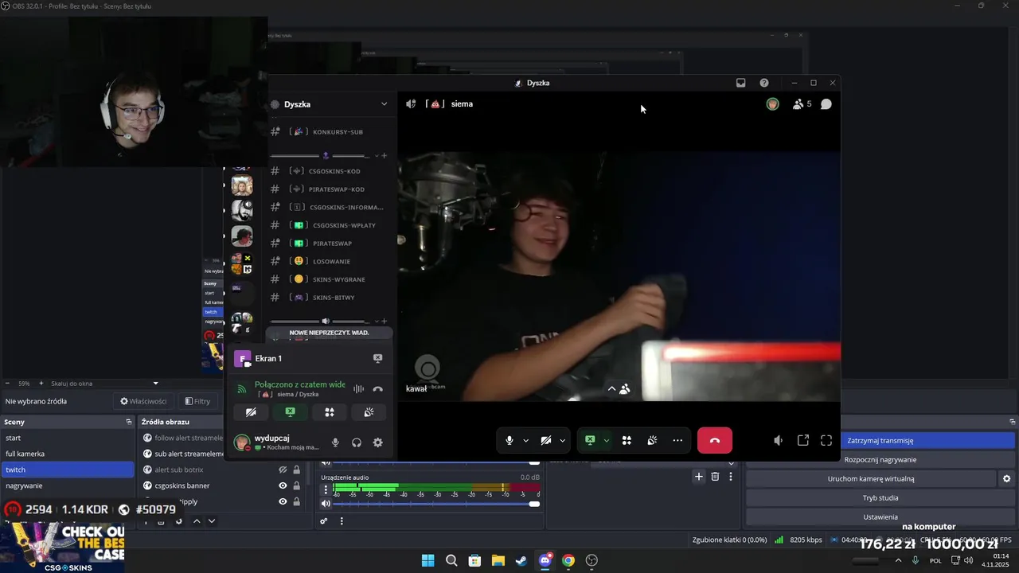Expand camera options arrow in the call bar
The width and height of the screenshot is (1019, 573).
point(563,440)
